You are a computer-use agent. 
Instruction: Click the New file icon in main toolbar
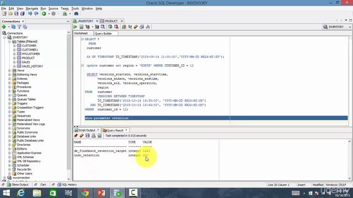(x=4, y=14)
